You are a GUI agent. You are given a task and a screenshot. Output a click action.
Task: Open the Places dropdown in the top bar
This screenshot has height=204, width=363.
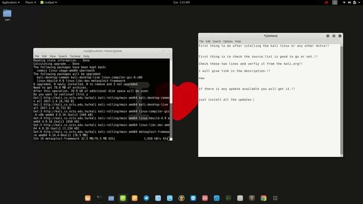pos(31,2)
